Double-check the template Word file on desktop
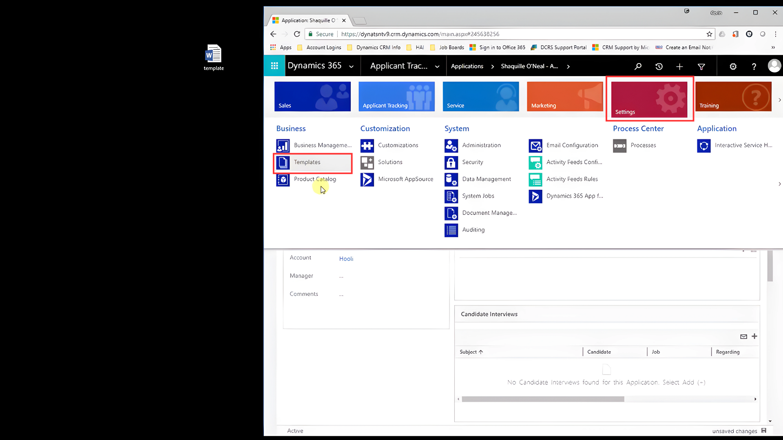 click(x=214, y=57)
